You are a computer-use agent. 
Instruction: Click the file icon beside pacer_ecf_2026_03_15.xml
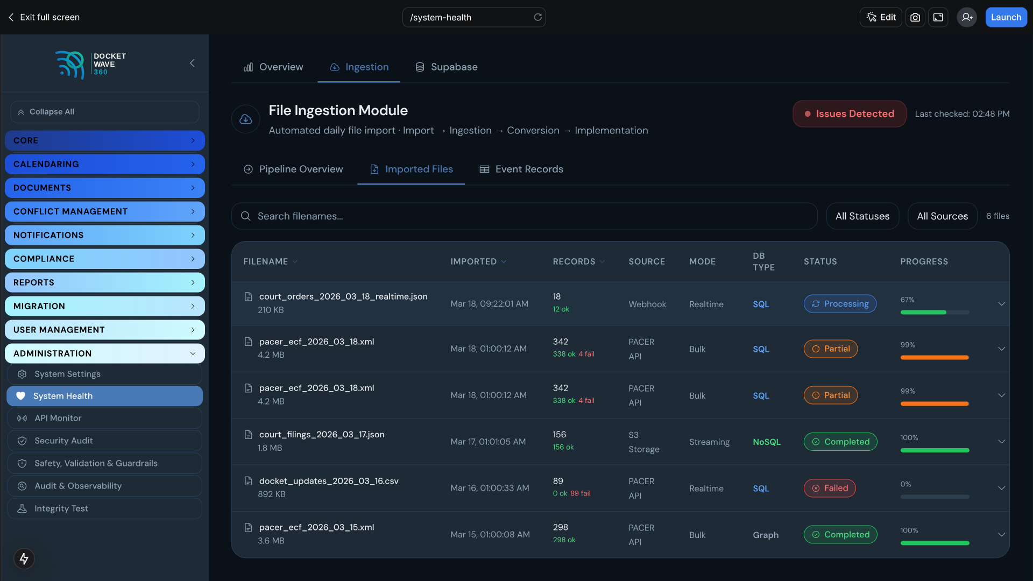pos(249,527)
